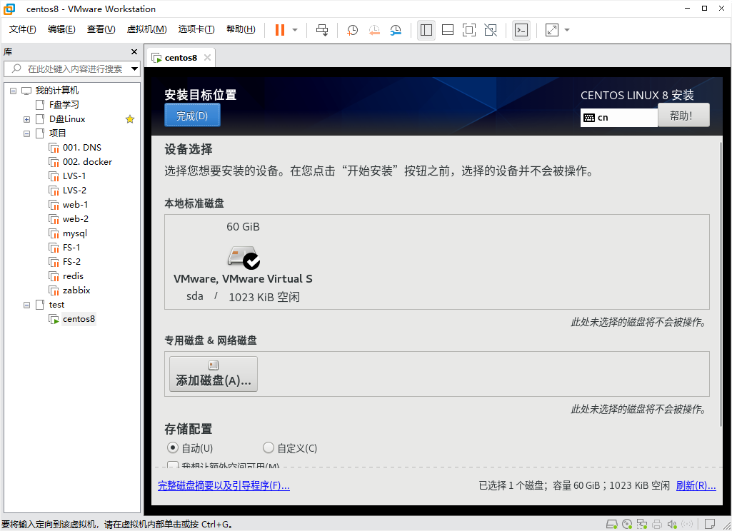Take a snapshot of this virtual machine
The height and width of the screenshot is (531, 732).
(353, 30)
